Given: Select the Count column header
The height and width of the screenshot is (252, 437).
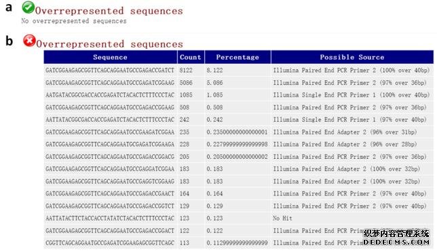Looking at the screenshot, I should point(191,57).
